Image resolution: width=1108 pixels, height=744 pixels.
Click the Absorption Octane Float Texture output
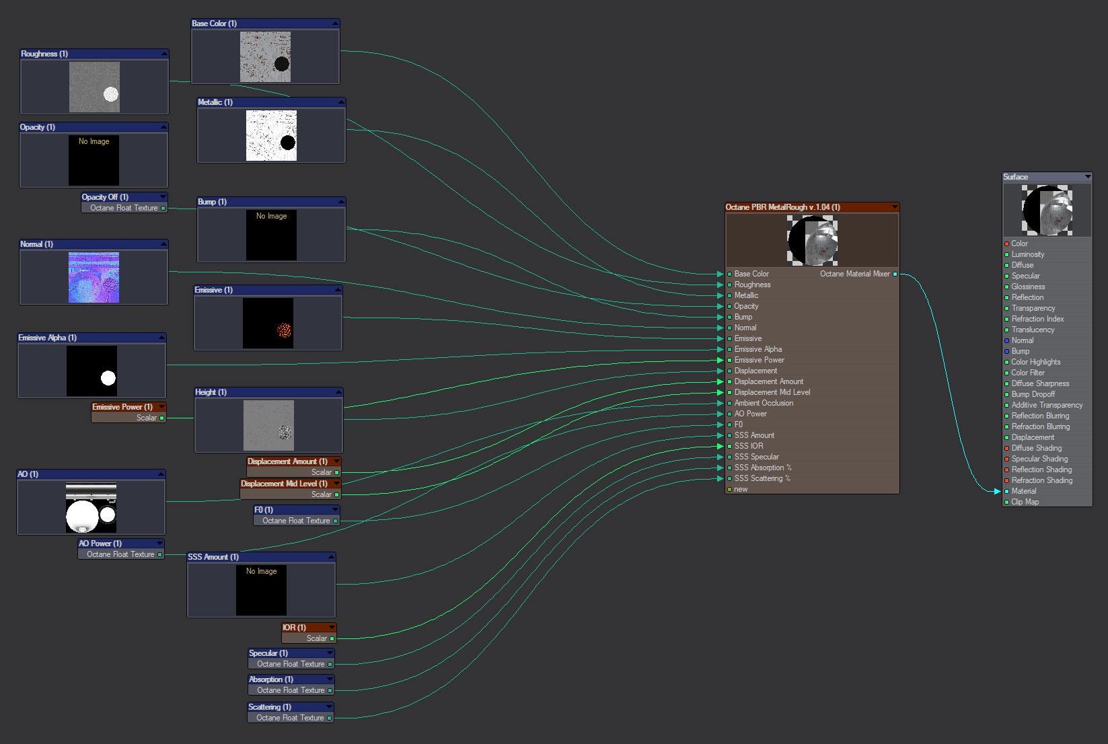click(330, 691)
